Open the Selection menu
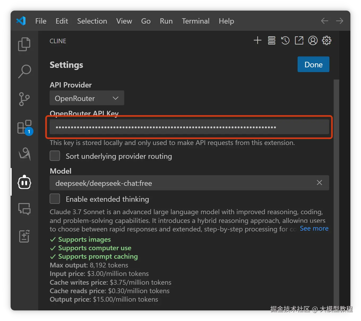This screenshot has height=321, width=361. 92,21
